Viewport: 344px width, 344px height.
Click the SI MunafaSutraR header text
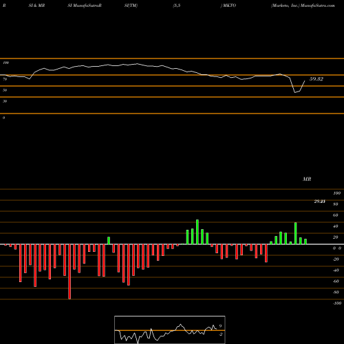point(85,6)
